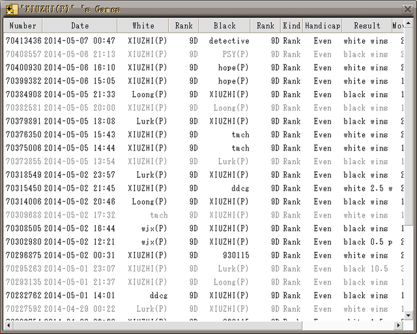Image resolution: width=417 pixels, height=334 pixels.
Task: Click the game list window title icon
Action: coord(12,10)
